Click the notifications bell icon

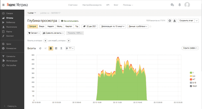point(180,5)
